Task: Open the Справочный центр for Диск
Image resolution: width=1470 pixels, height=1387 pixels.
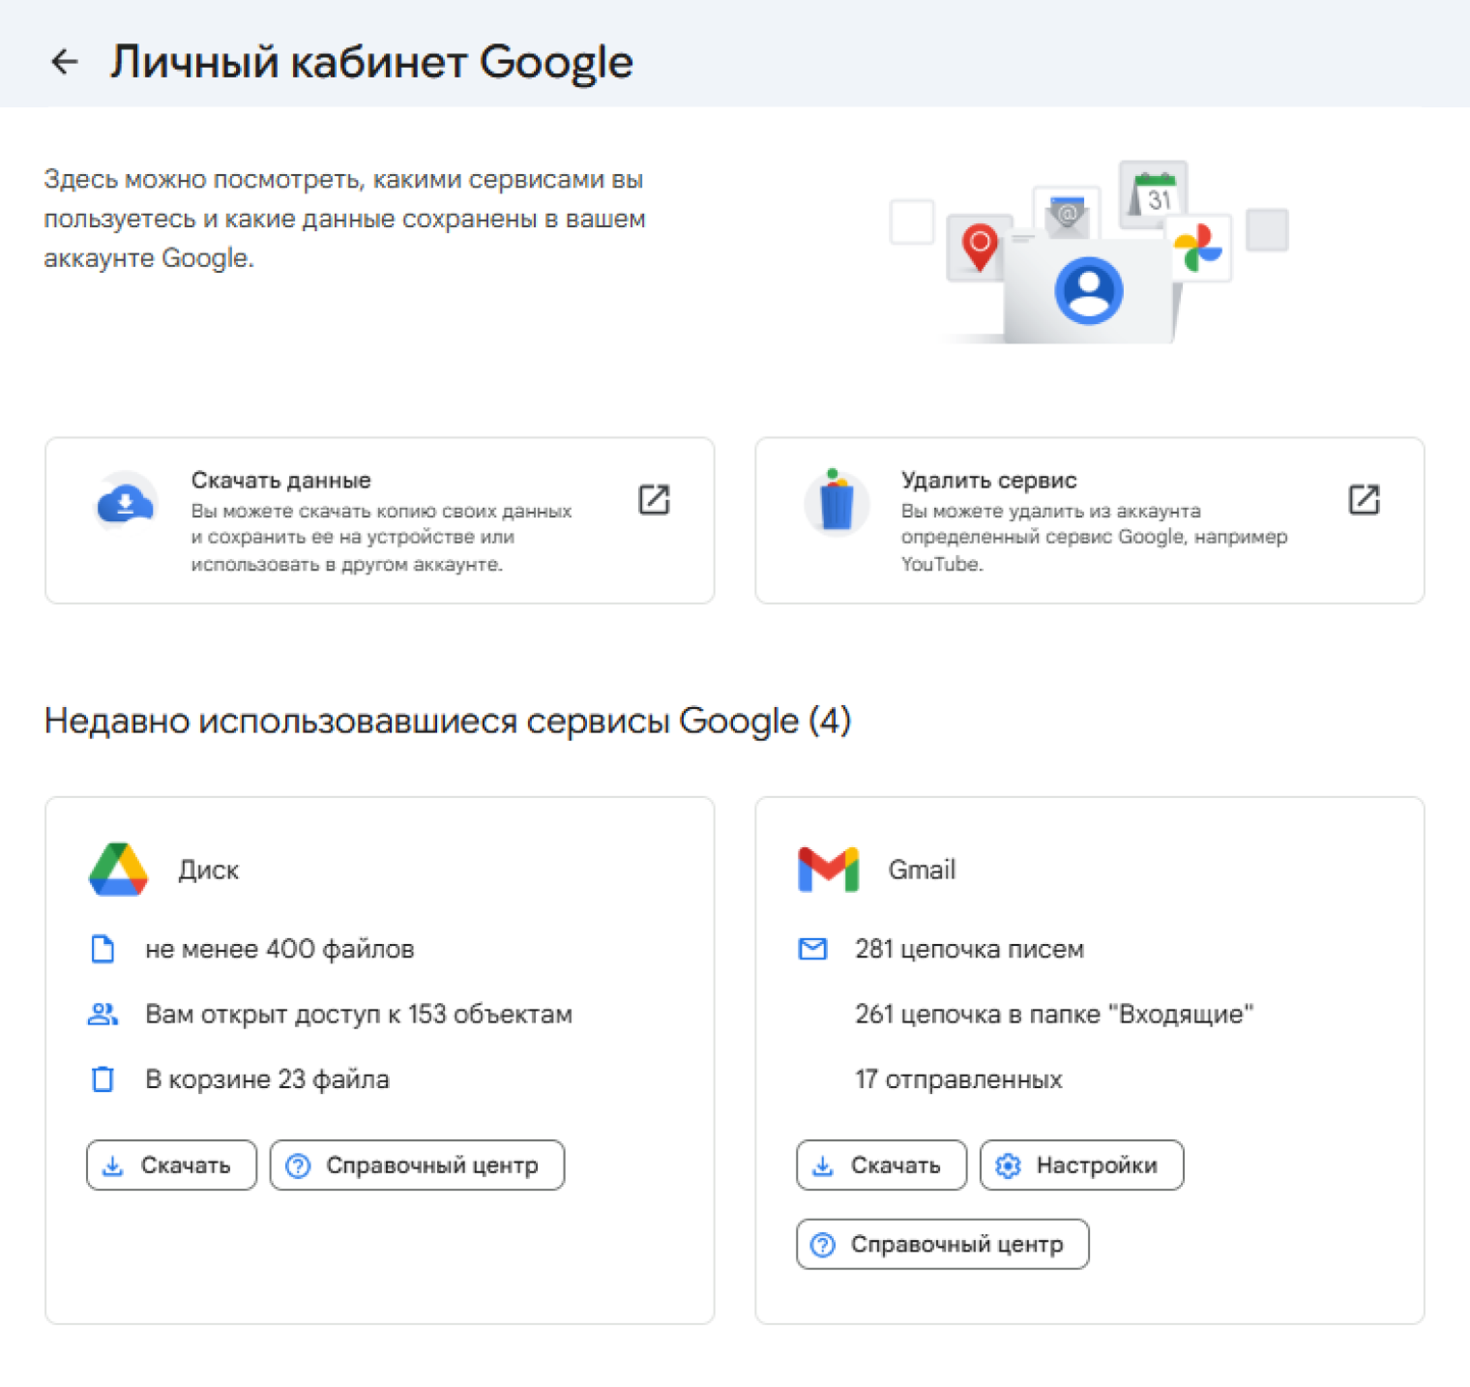Action: (x=417, y=1166)
